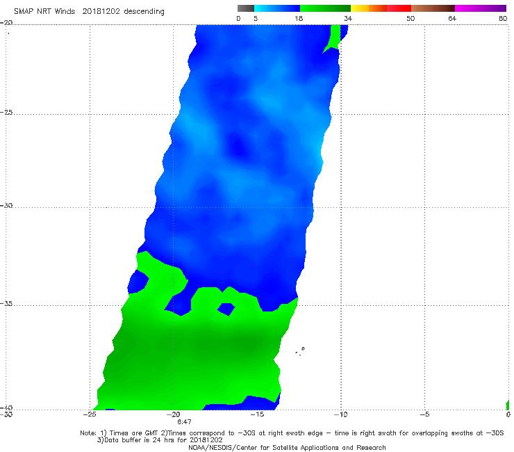Click the "NOAA/NESDIS/Center for Satellite Applications and Research" credit
514x452 pixels.
click(287, 448)
